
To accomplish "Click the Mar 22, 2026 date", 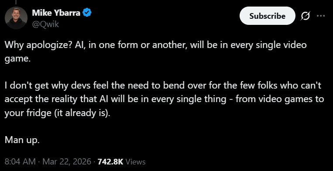I will click(x=67, y=162).
